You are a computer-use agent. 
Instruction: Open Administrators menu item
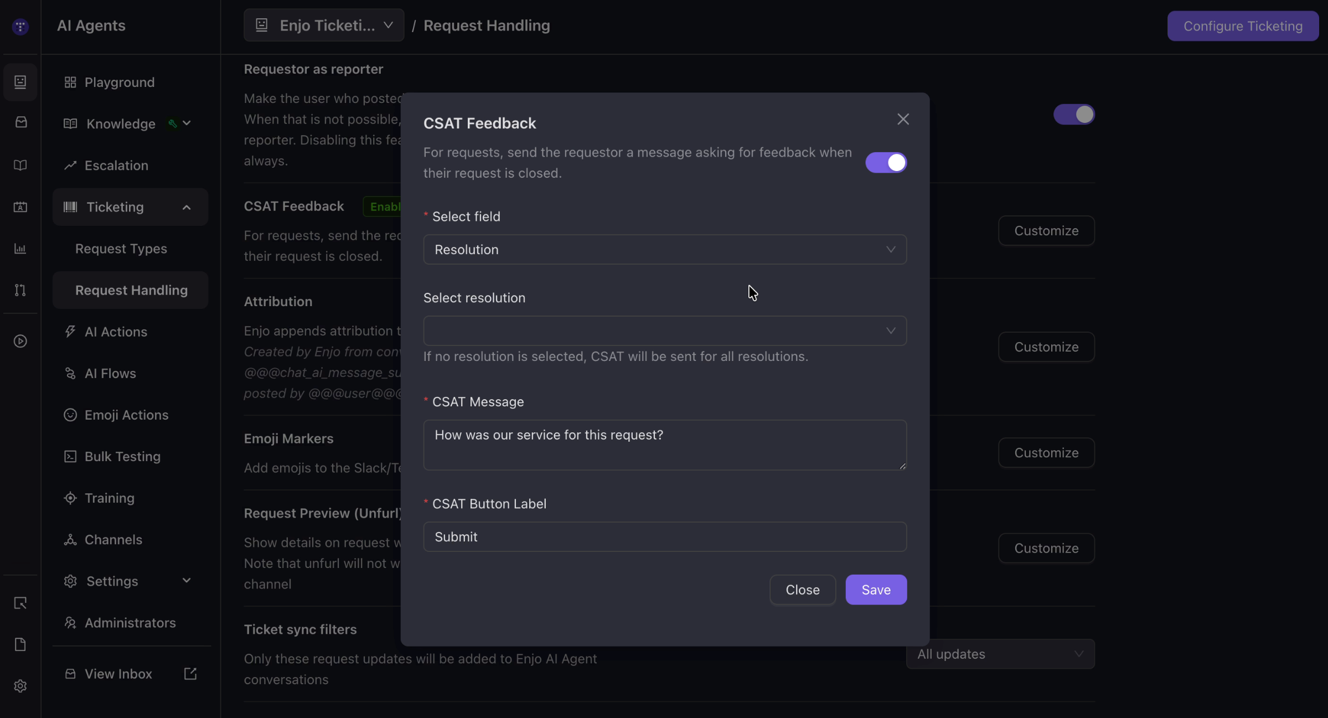(130, 622)
